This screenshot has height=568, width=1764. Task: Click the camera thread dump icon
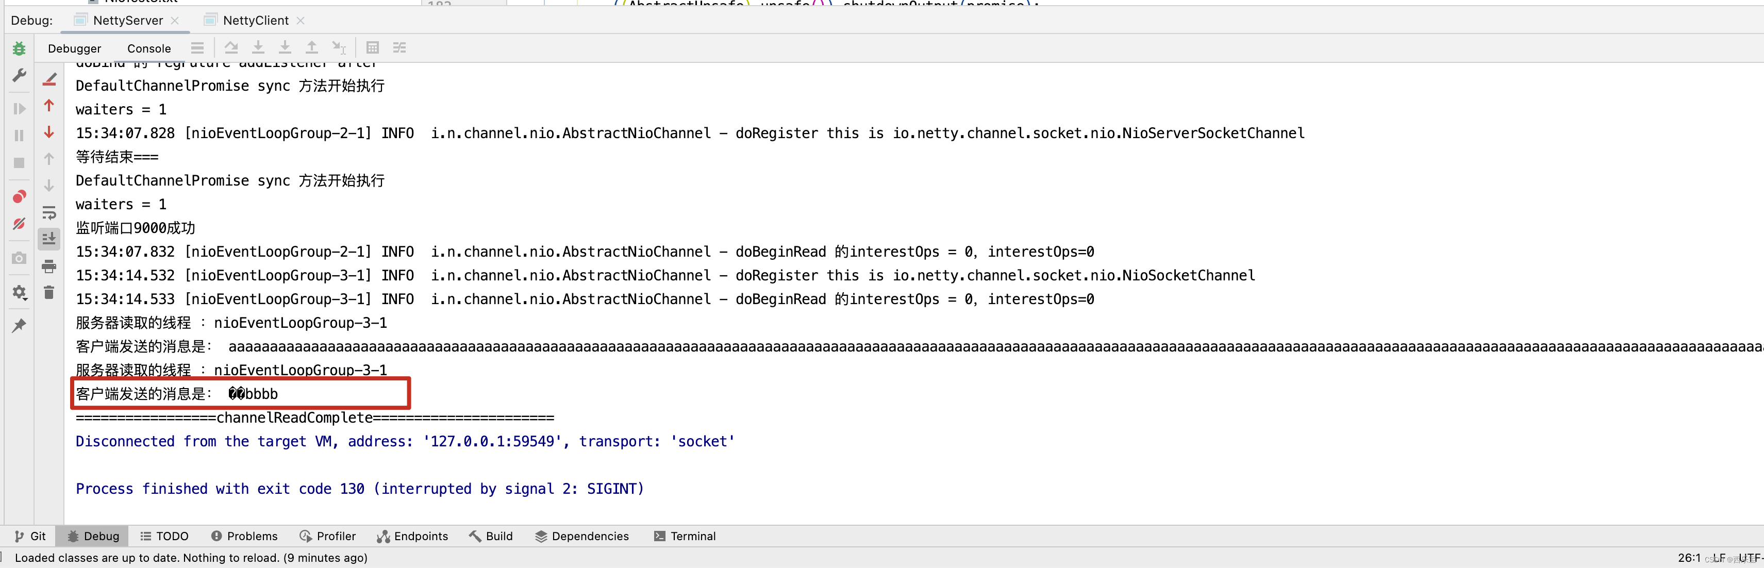tap(19, 258)
